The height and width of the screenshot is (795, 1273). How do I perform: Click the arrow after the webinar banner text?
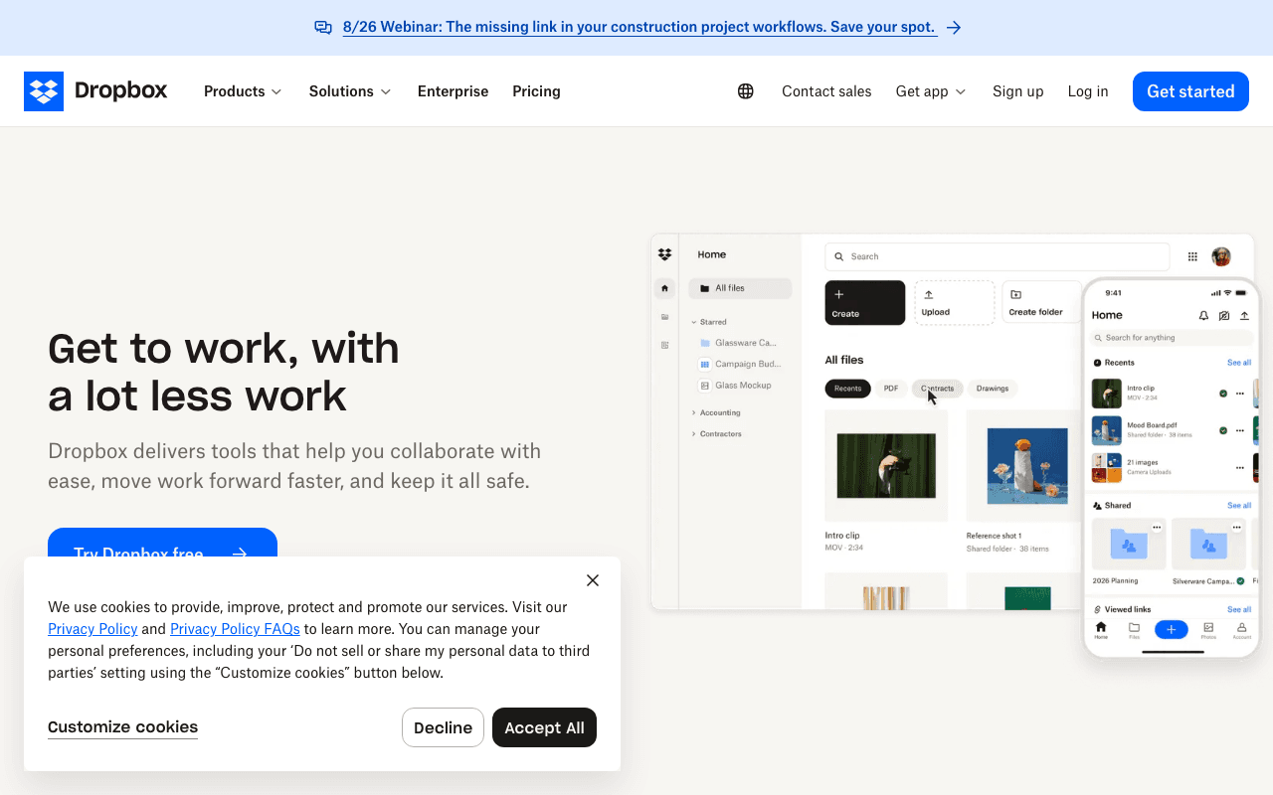click(954, 28)
